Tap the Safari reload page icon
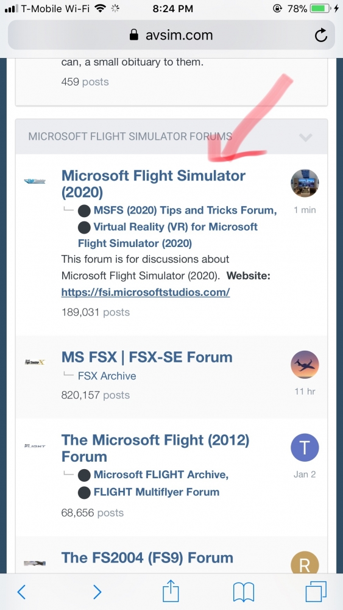The width and height of the screenshot is (343, 610). [321, 35]
